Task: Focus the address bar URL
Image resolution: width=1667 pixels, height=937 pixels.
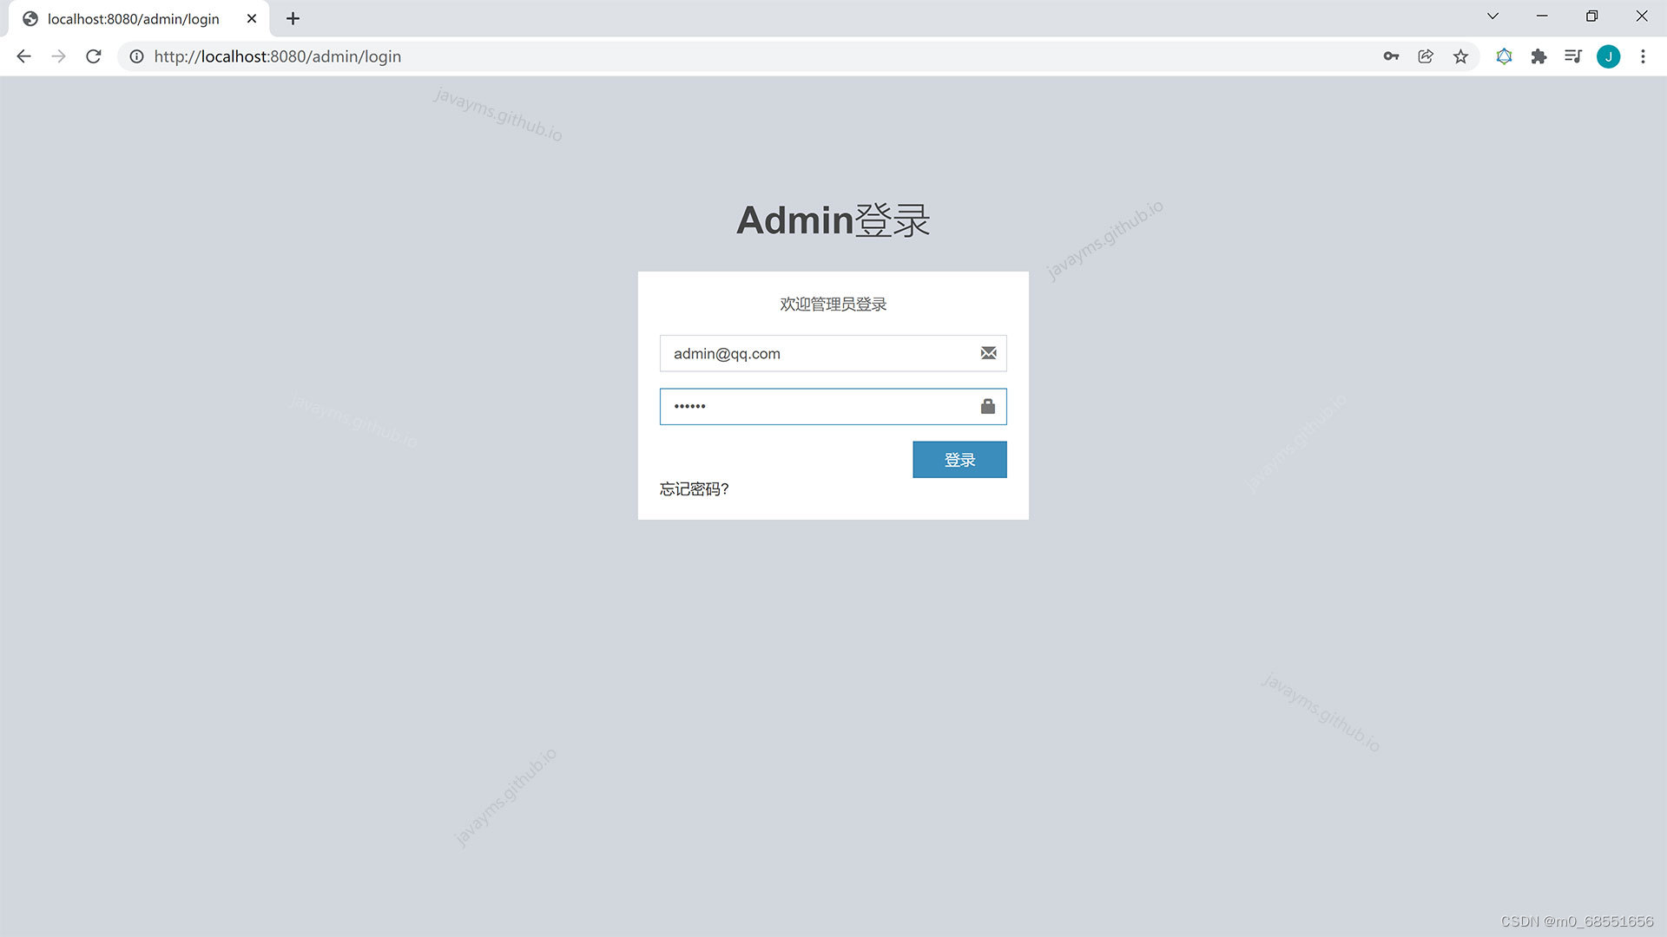Action: [x=278, y=56]
